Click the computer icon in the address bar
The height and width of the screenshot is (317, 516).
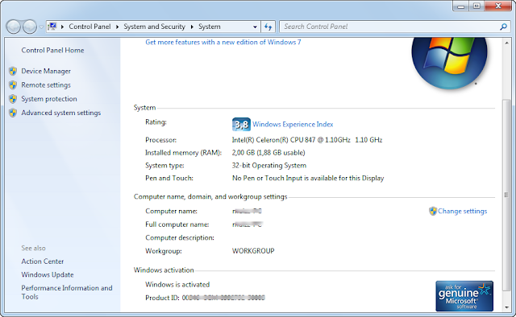[52, 27]
